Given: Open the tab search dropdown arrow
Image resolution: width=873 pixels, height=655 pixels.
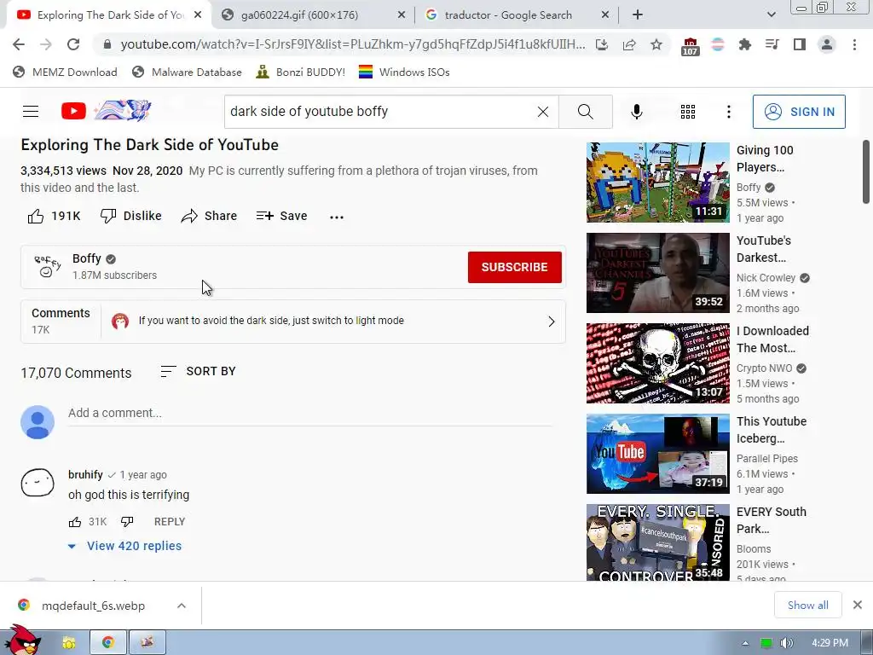Looking at the screenshot, I should pos(771,15).
